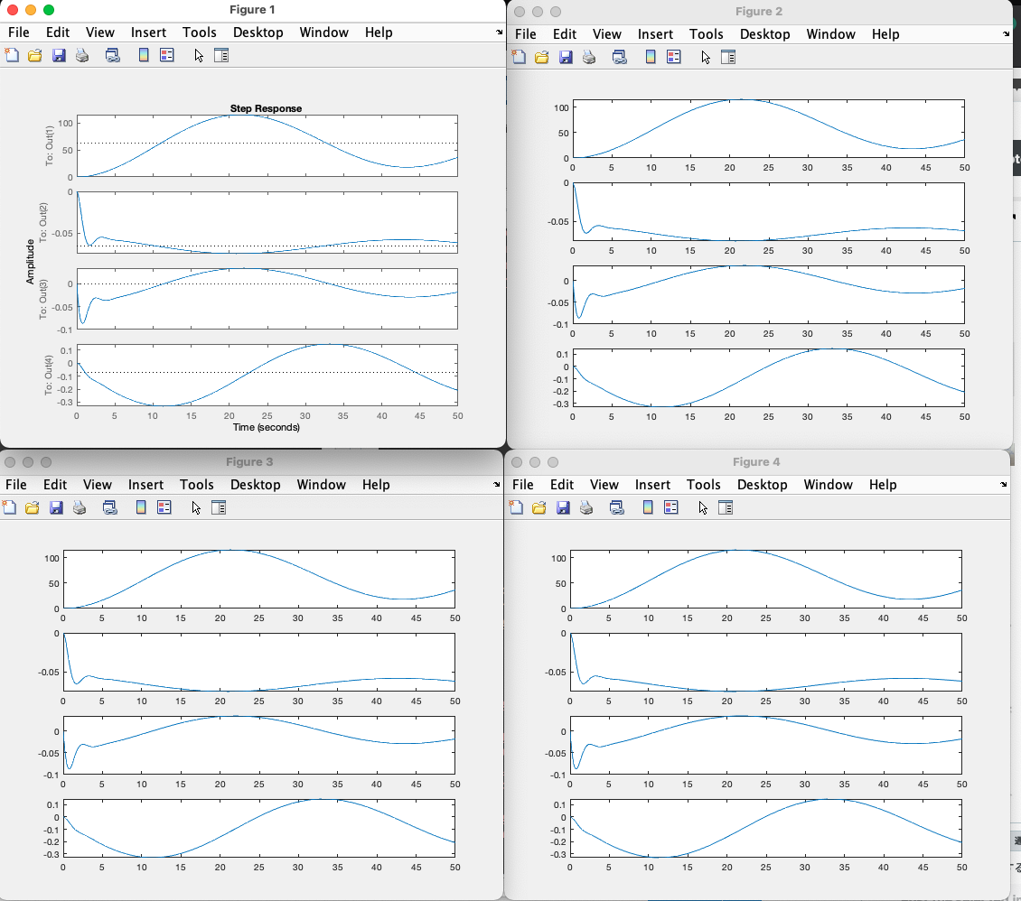Insert Colorbar in Figure 3
Image resolution: width=1021 pixels, height=901 pixels.
click(x=141, y=507)
